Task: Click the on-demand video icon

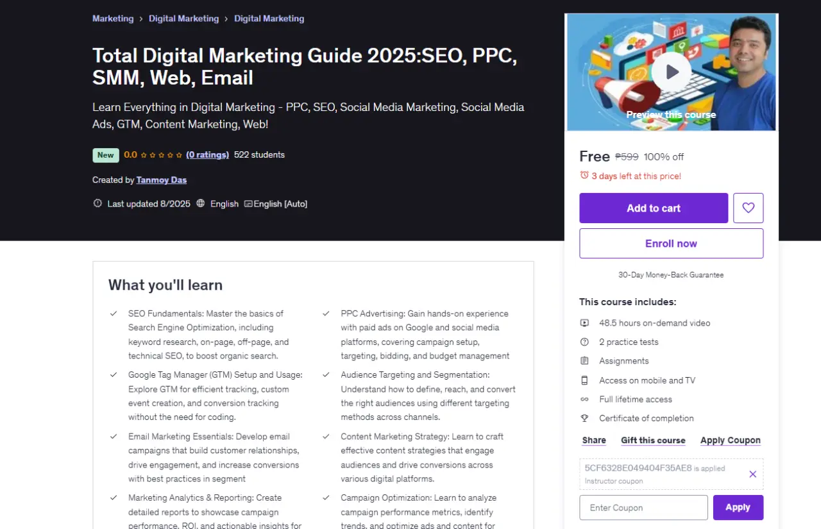Action: (584, 323)
